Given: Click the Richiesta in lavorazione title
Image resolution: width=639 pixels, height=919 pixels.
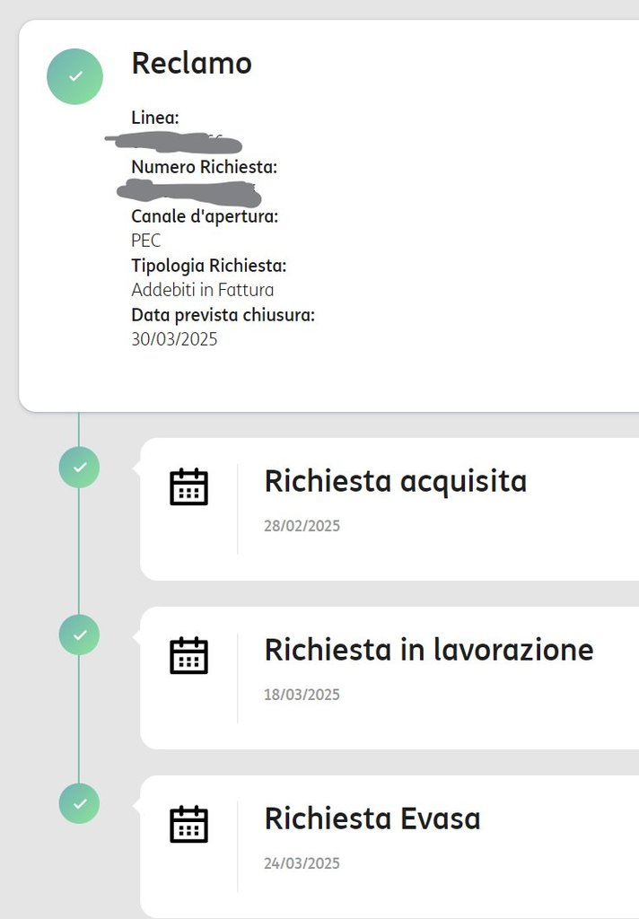Looking at the screenshot, I should pyautogui.click(x=428, y=650).
